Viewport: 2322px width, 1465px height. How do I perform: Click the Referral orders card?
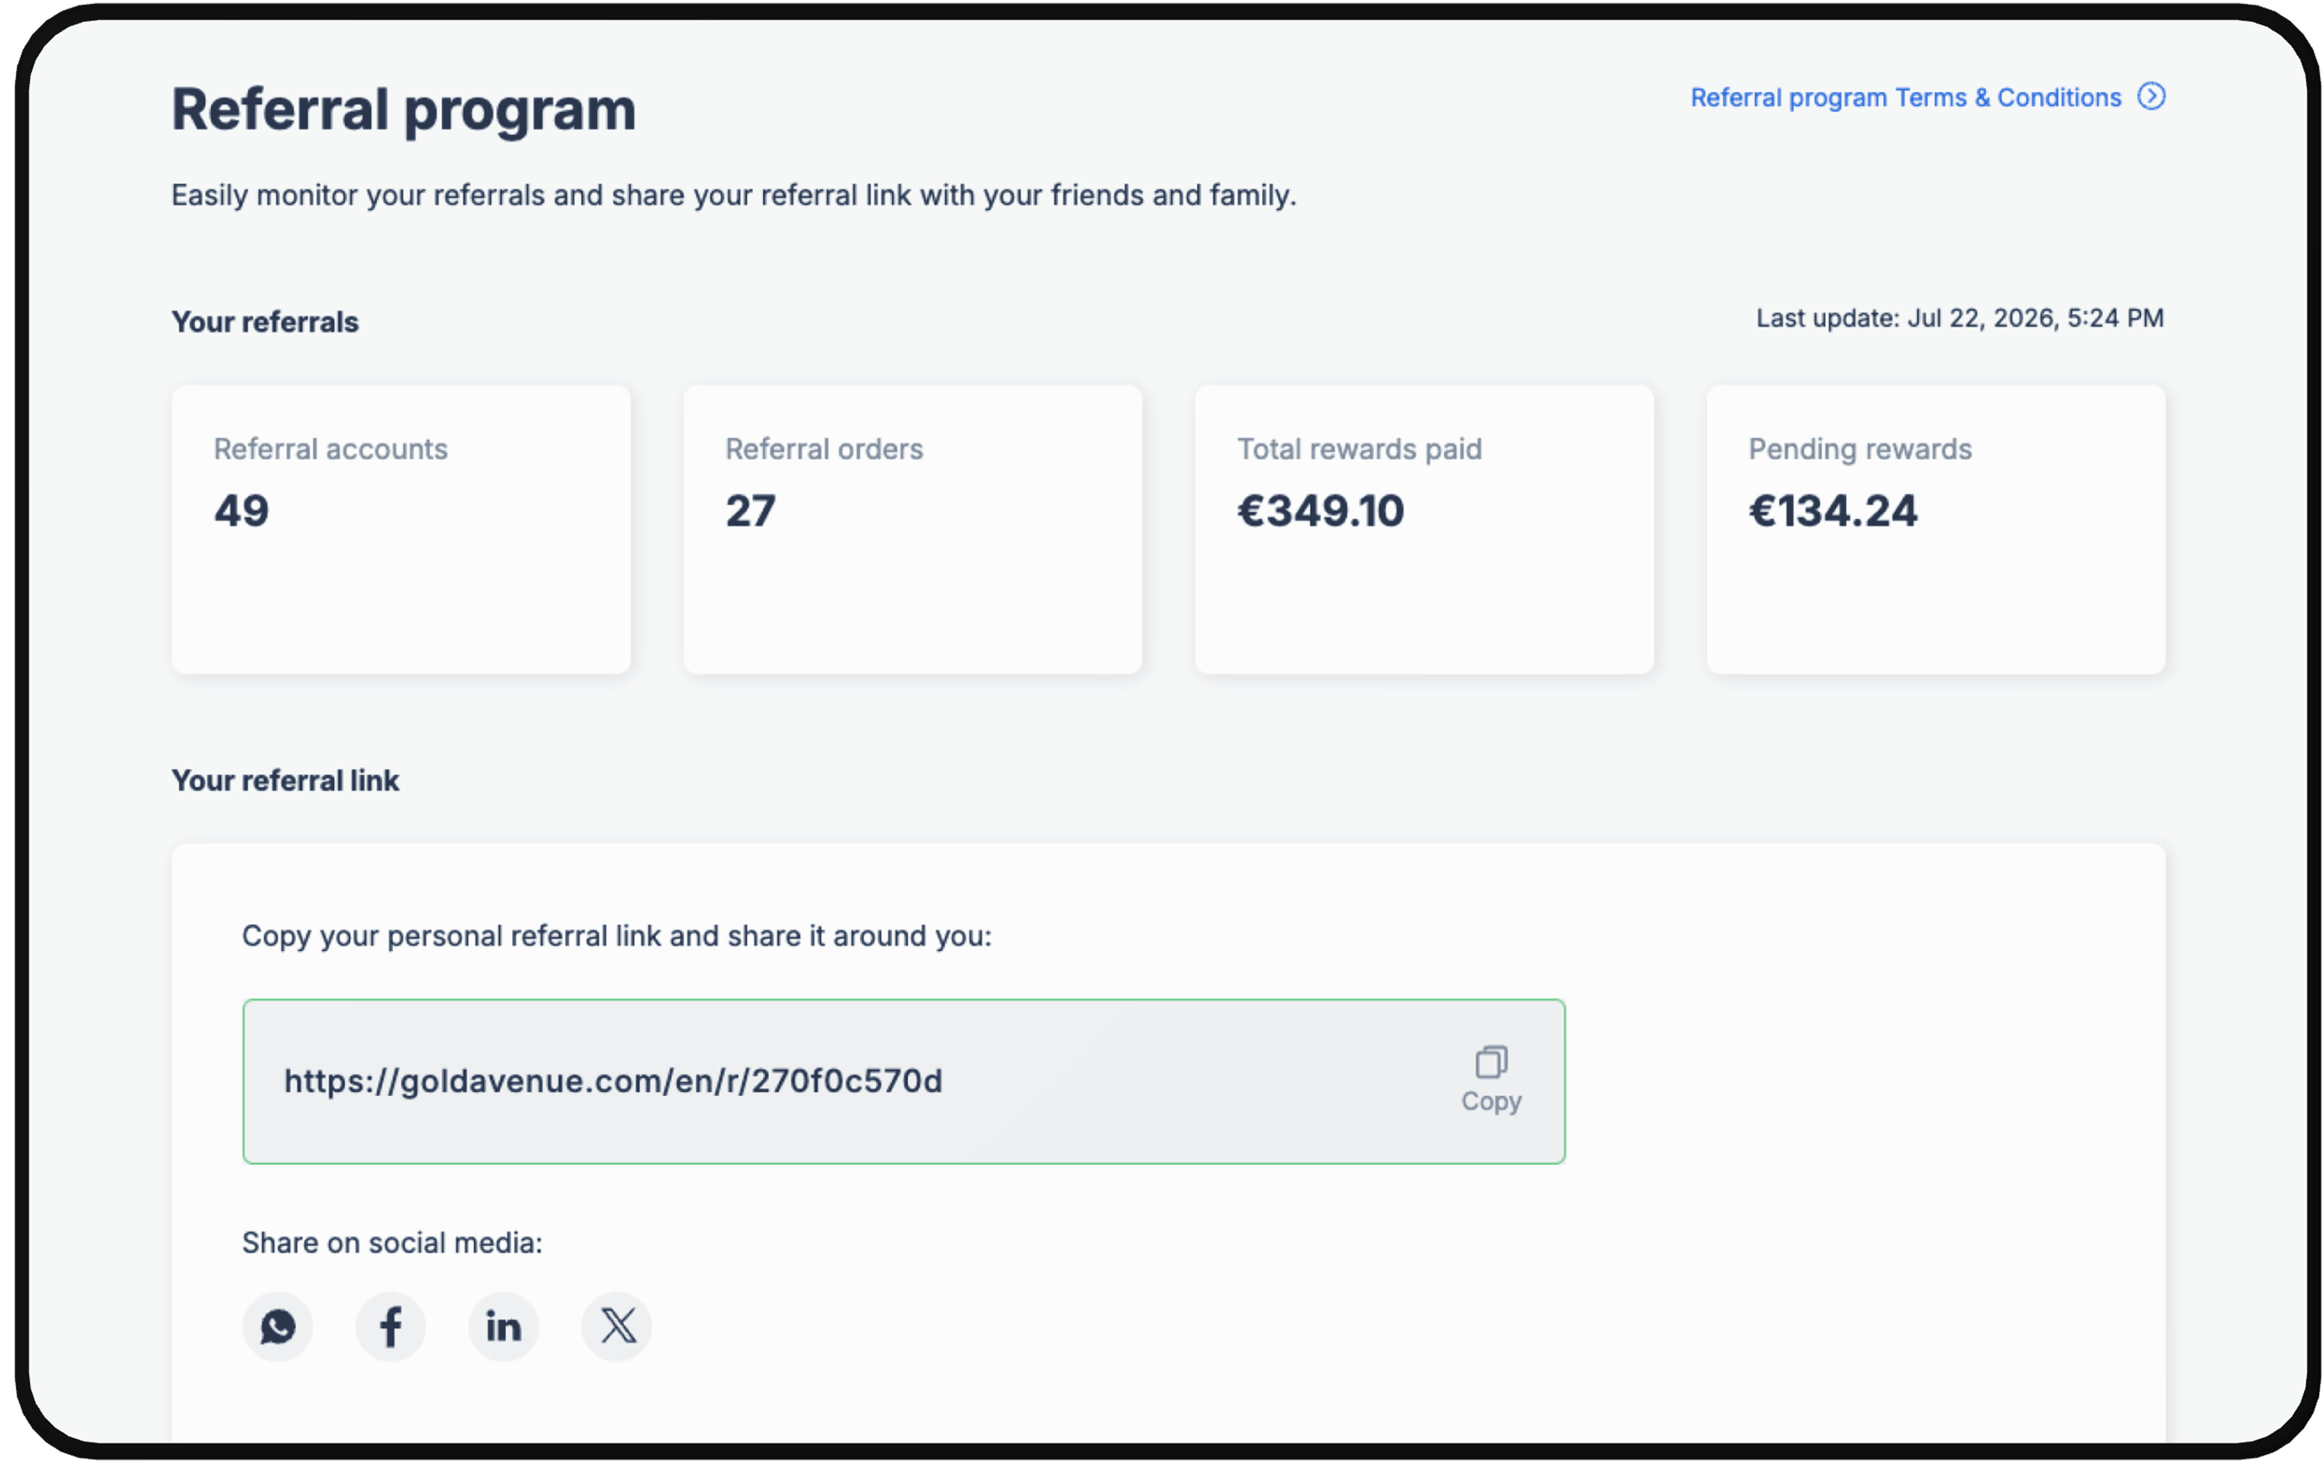click(913, 530)
